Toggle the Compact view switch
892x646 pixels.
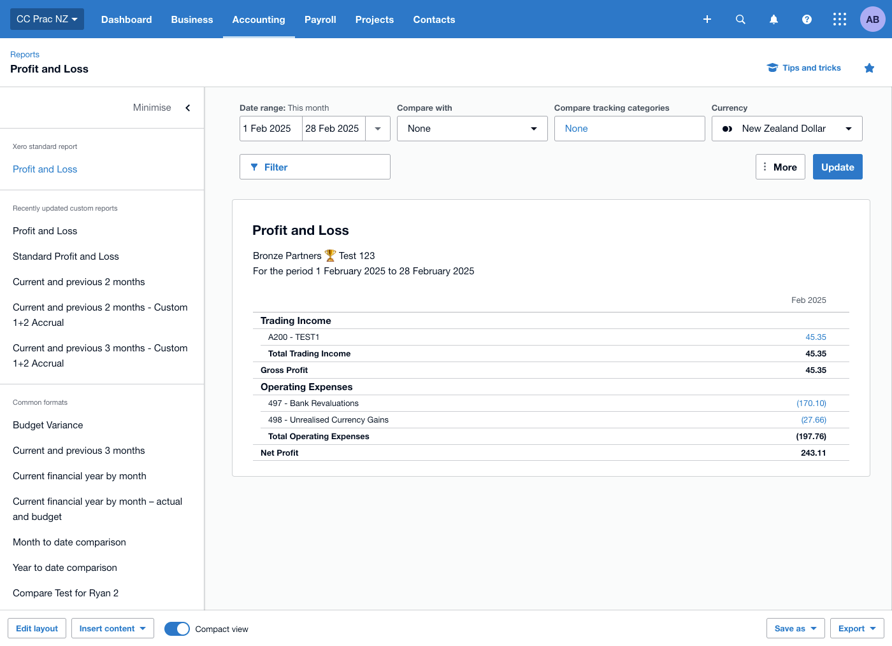coord(177,629)
